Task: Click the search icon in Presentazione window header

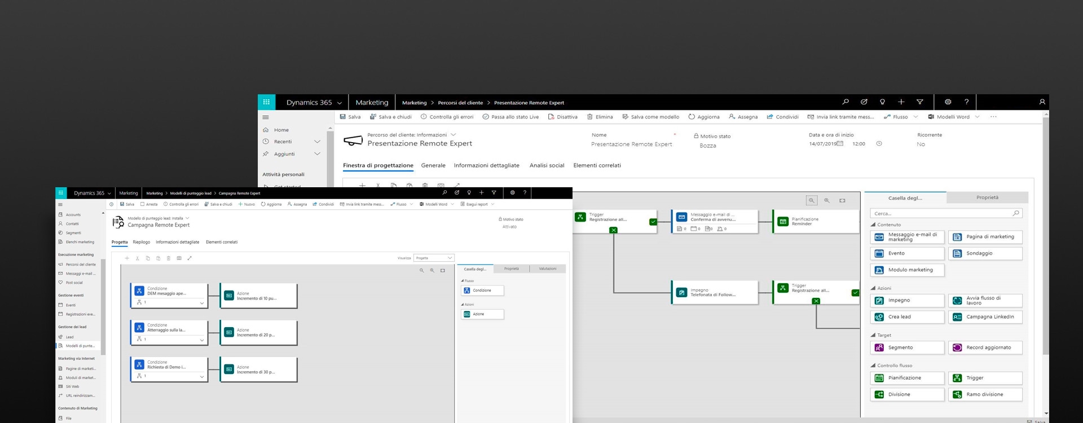Action: 846,102
